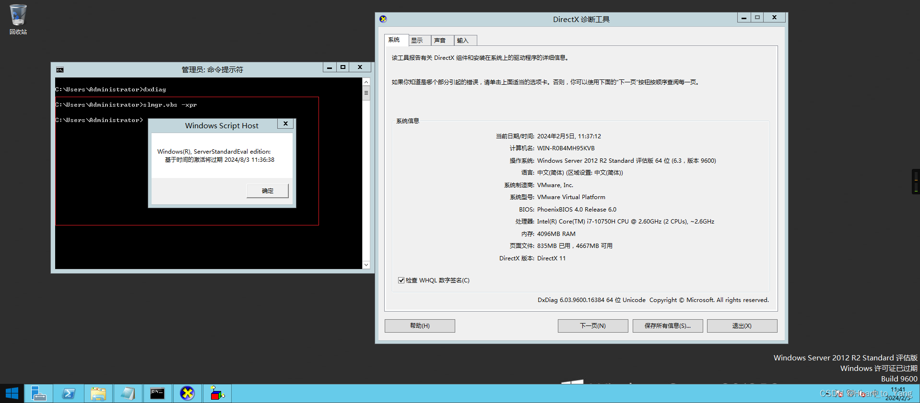
Task: Open the Windows Start button
Action: 12,393
